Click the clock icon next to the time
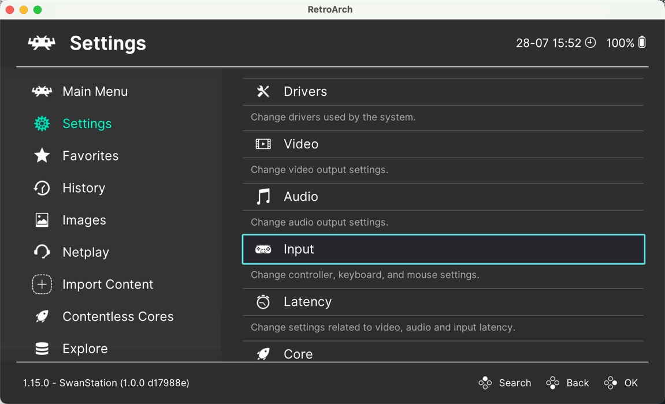The height and width of the screenshot is (404, 665). tap(590, 42)
